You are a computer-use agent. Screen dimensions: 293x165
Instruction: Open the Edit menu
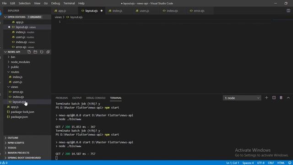click(12, 3)
